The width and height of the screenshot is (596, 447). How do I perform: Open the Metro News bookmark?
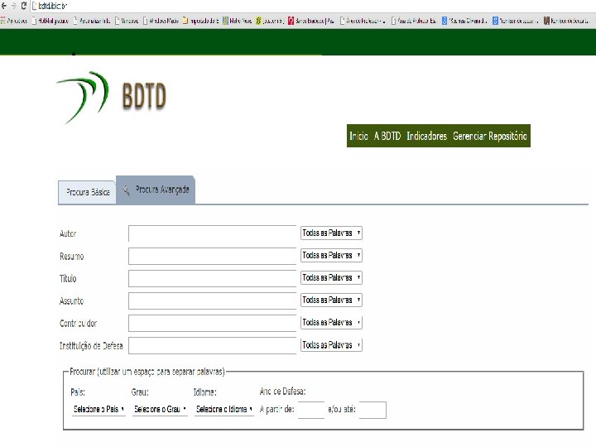(238, 21)
